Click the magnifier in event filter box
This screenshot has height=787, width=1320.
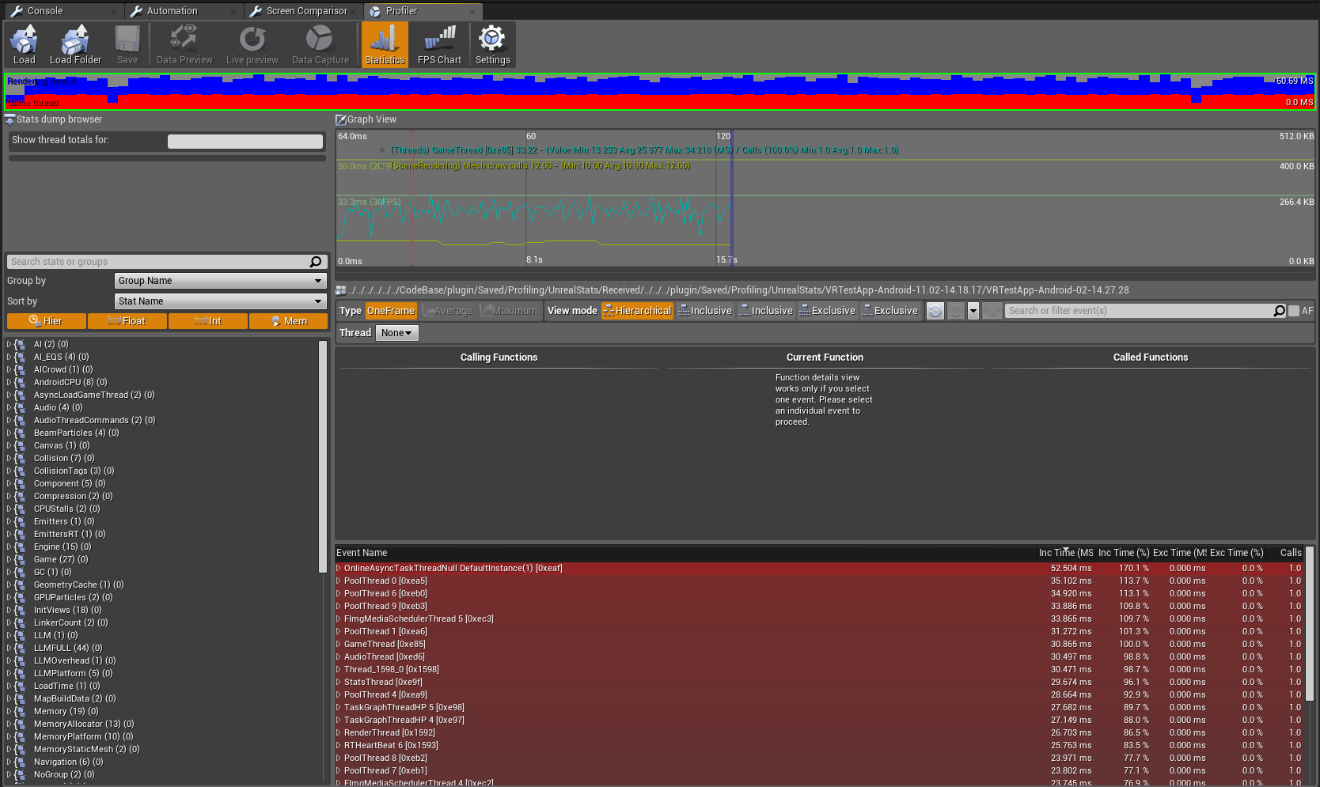1279,311
